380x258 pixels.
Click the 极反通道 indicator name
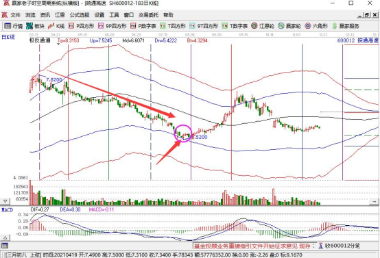tap(40, 40)
